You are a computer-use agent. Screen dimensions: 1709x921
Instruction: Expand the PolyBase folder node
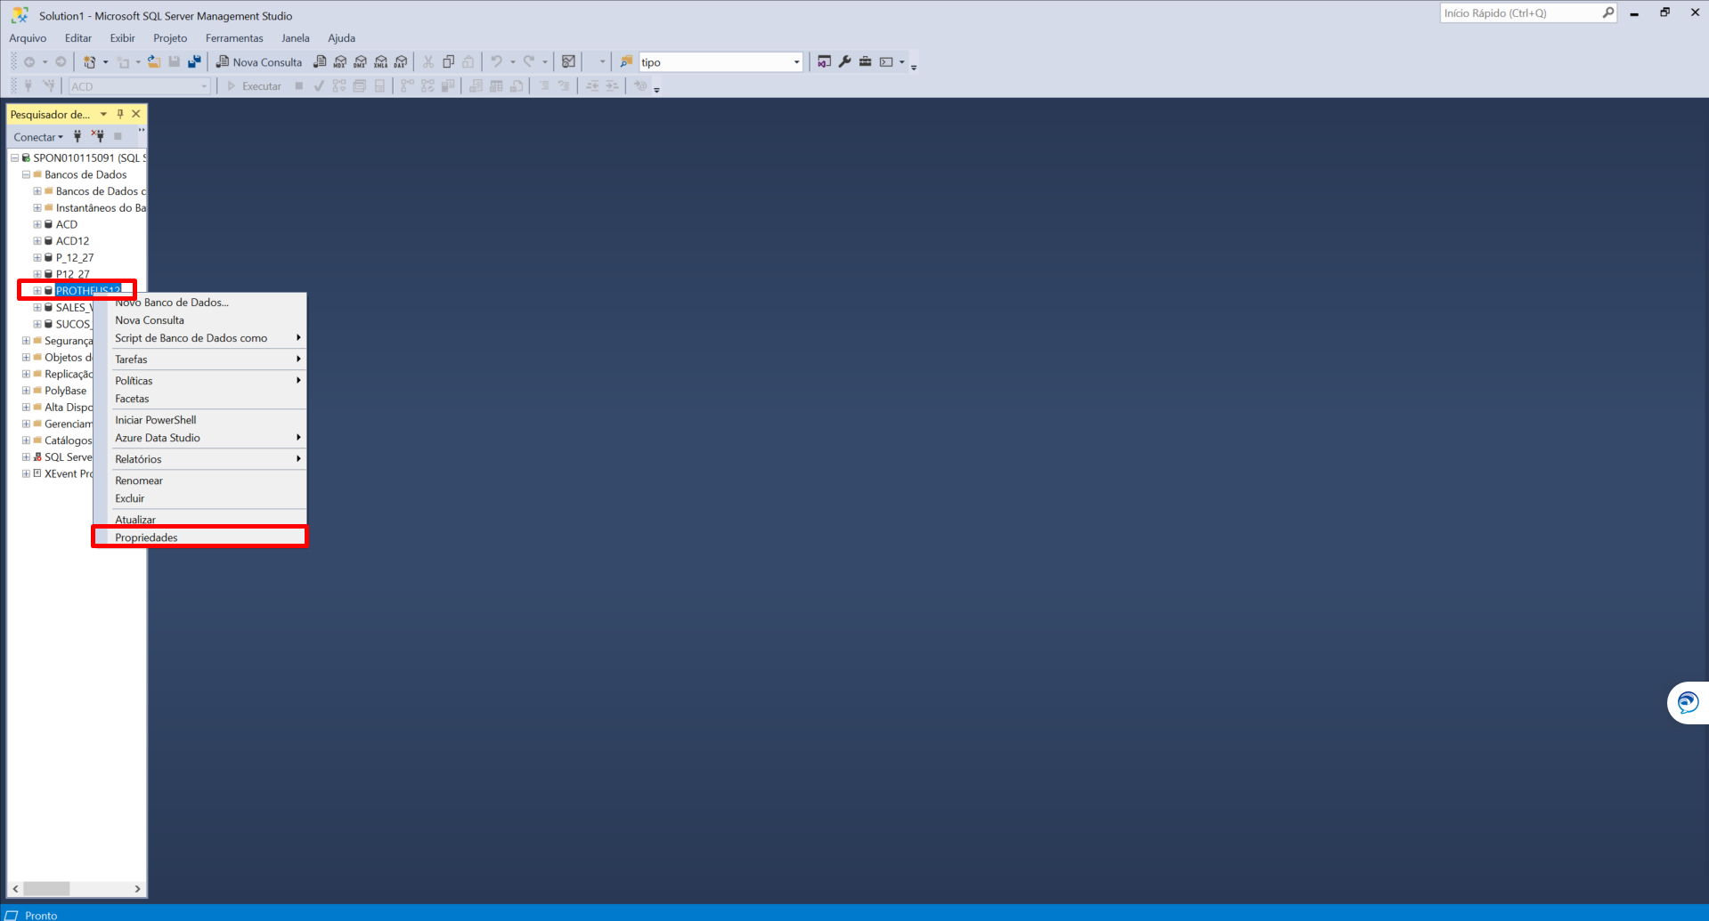click(x=26, y=391)
